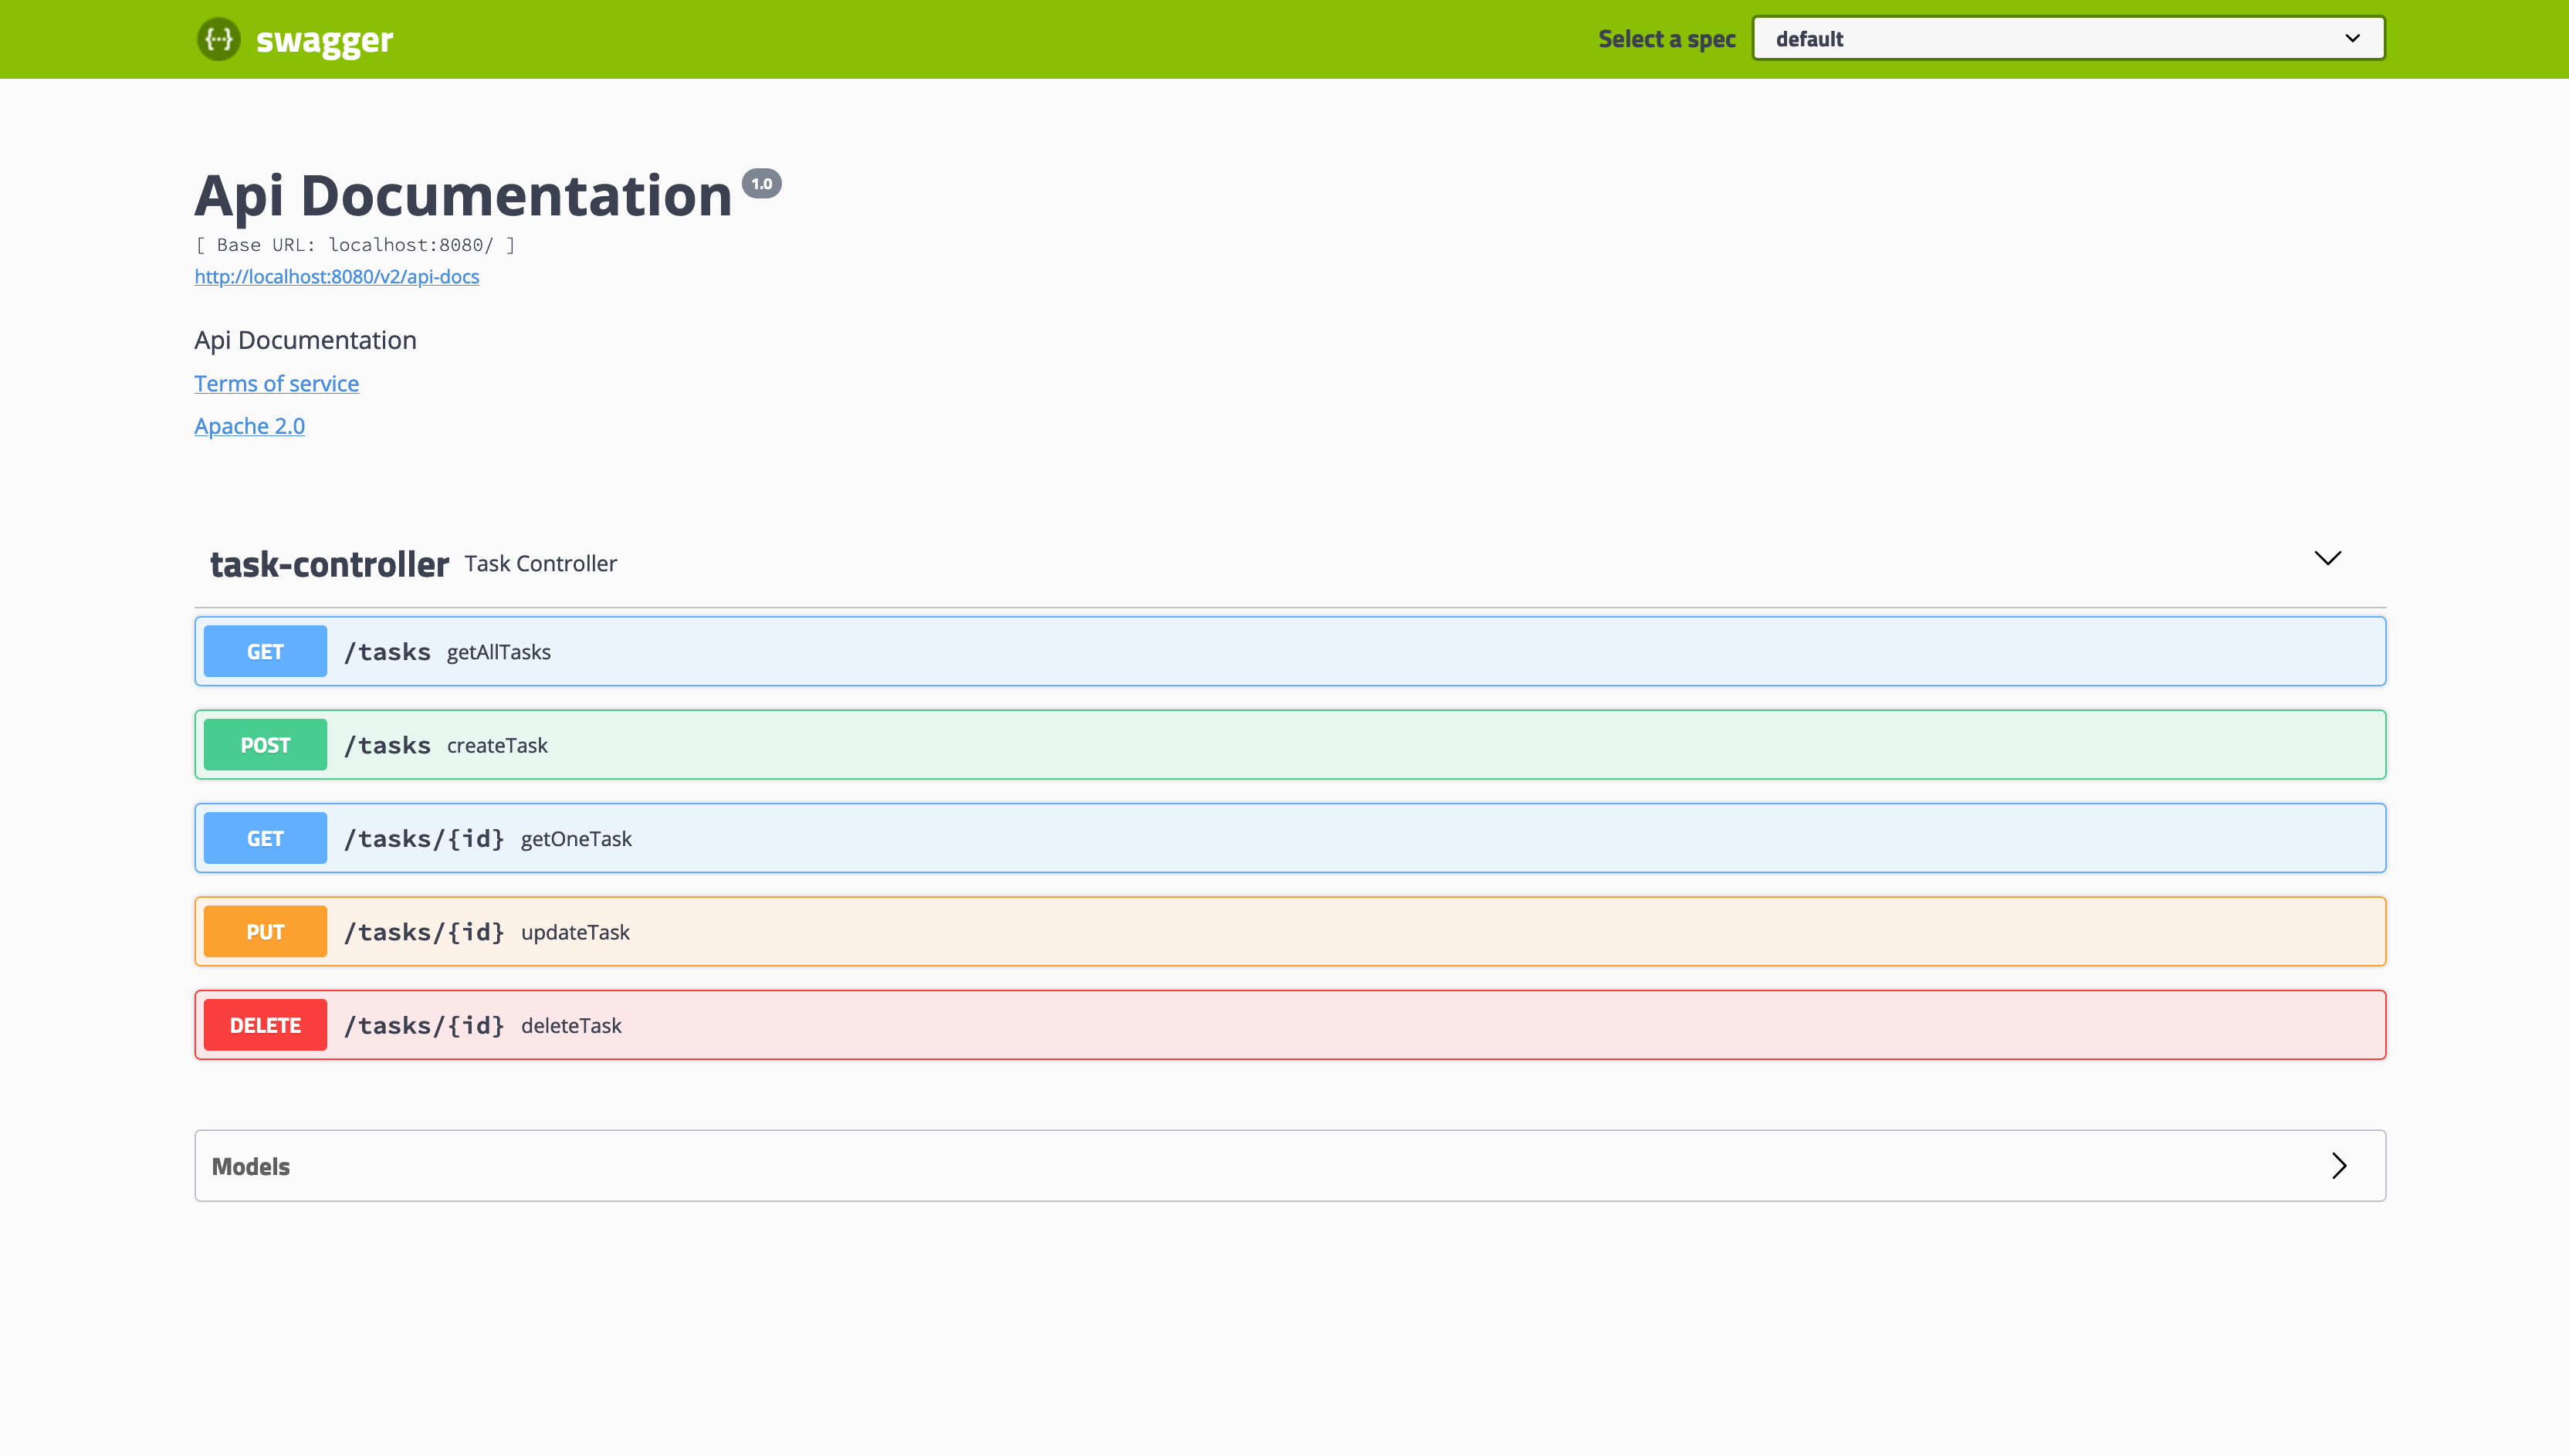2569x1456 pixels.
Task: Open the default spec dropdown
Action: [2067, 38]
